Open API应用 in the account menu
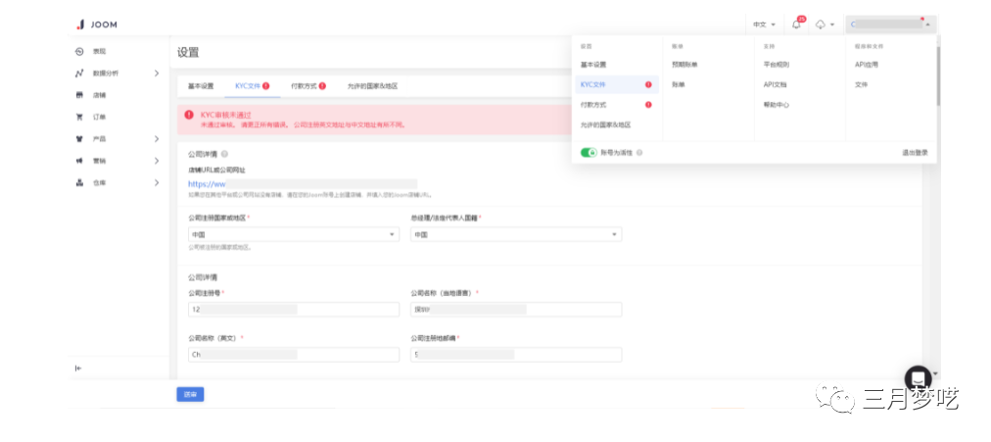The image size is (991, 442). (x=867, y=65)
